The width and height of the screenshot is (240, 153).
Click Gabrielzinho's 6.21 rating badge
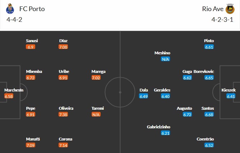[166, 133]
